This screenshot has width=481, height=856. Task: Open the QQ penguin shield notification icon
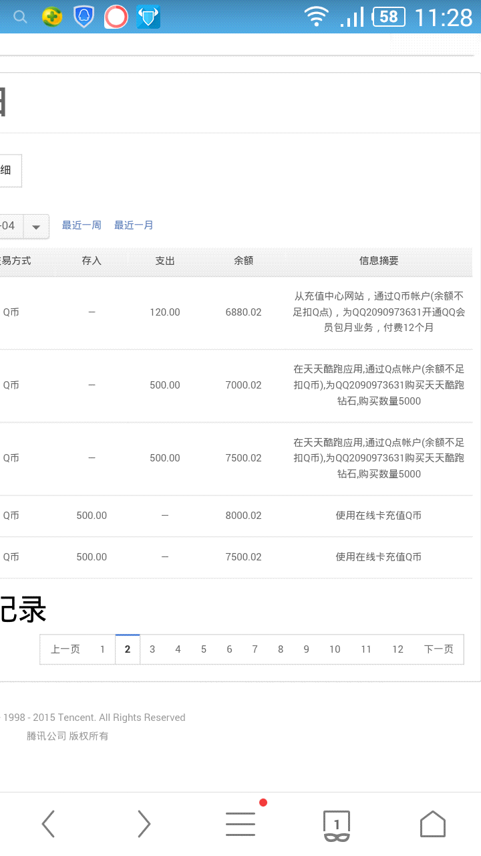(x=84, y=17)
